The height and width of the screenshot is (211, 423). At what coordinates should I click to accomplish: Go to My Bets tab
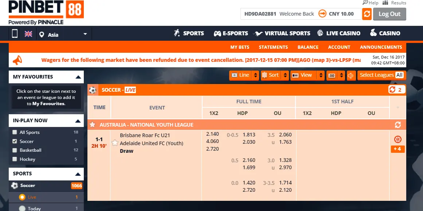(x=240, y=47)
